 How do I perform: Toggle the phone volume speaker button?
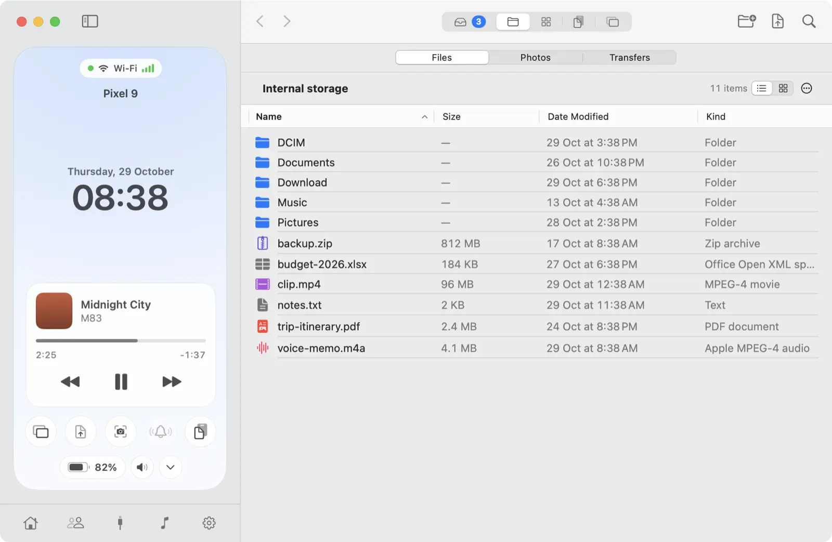pyautogui.click(x=142, y=467)
